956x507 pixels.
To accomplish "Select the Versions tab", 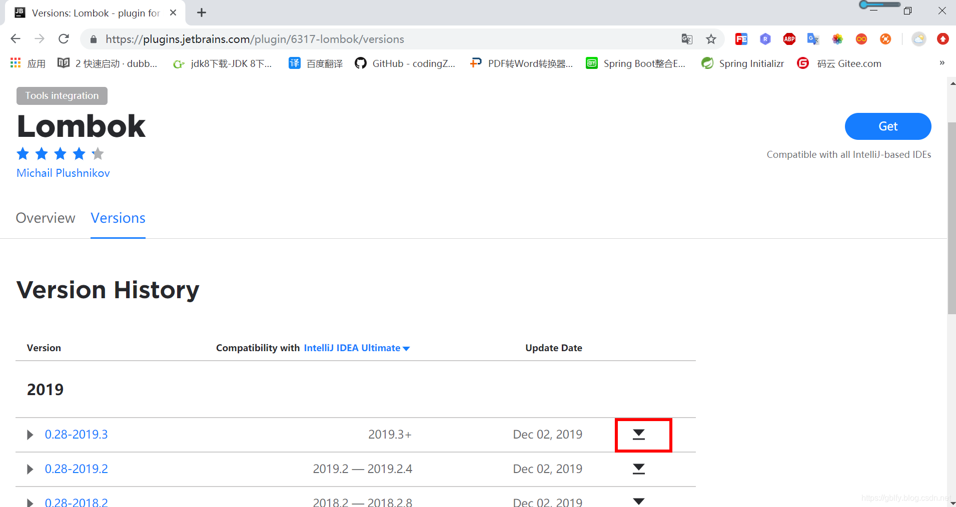I will 118,218.
